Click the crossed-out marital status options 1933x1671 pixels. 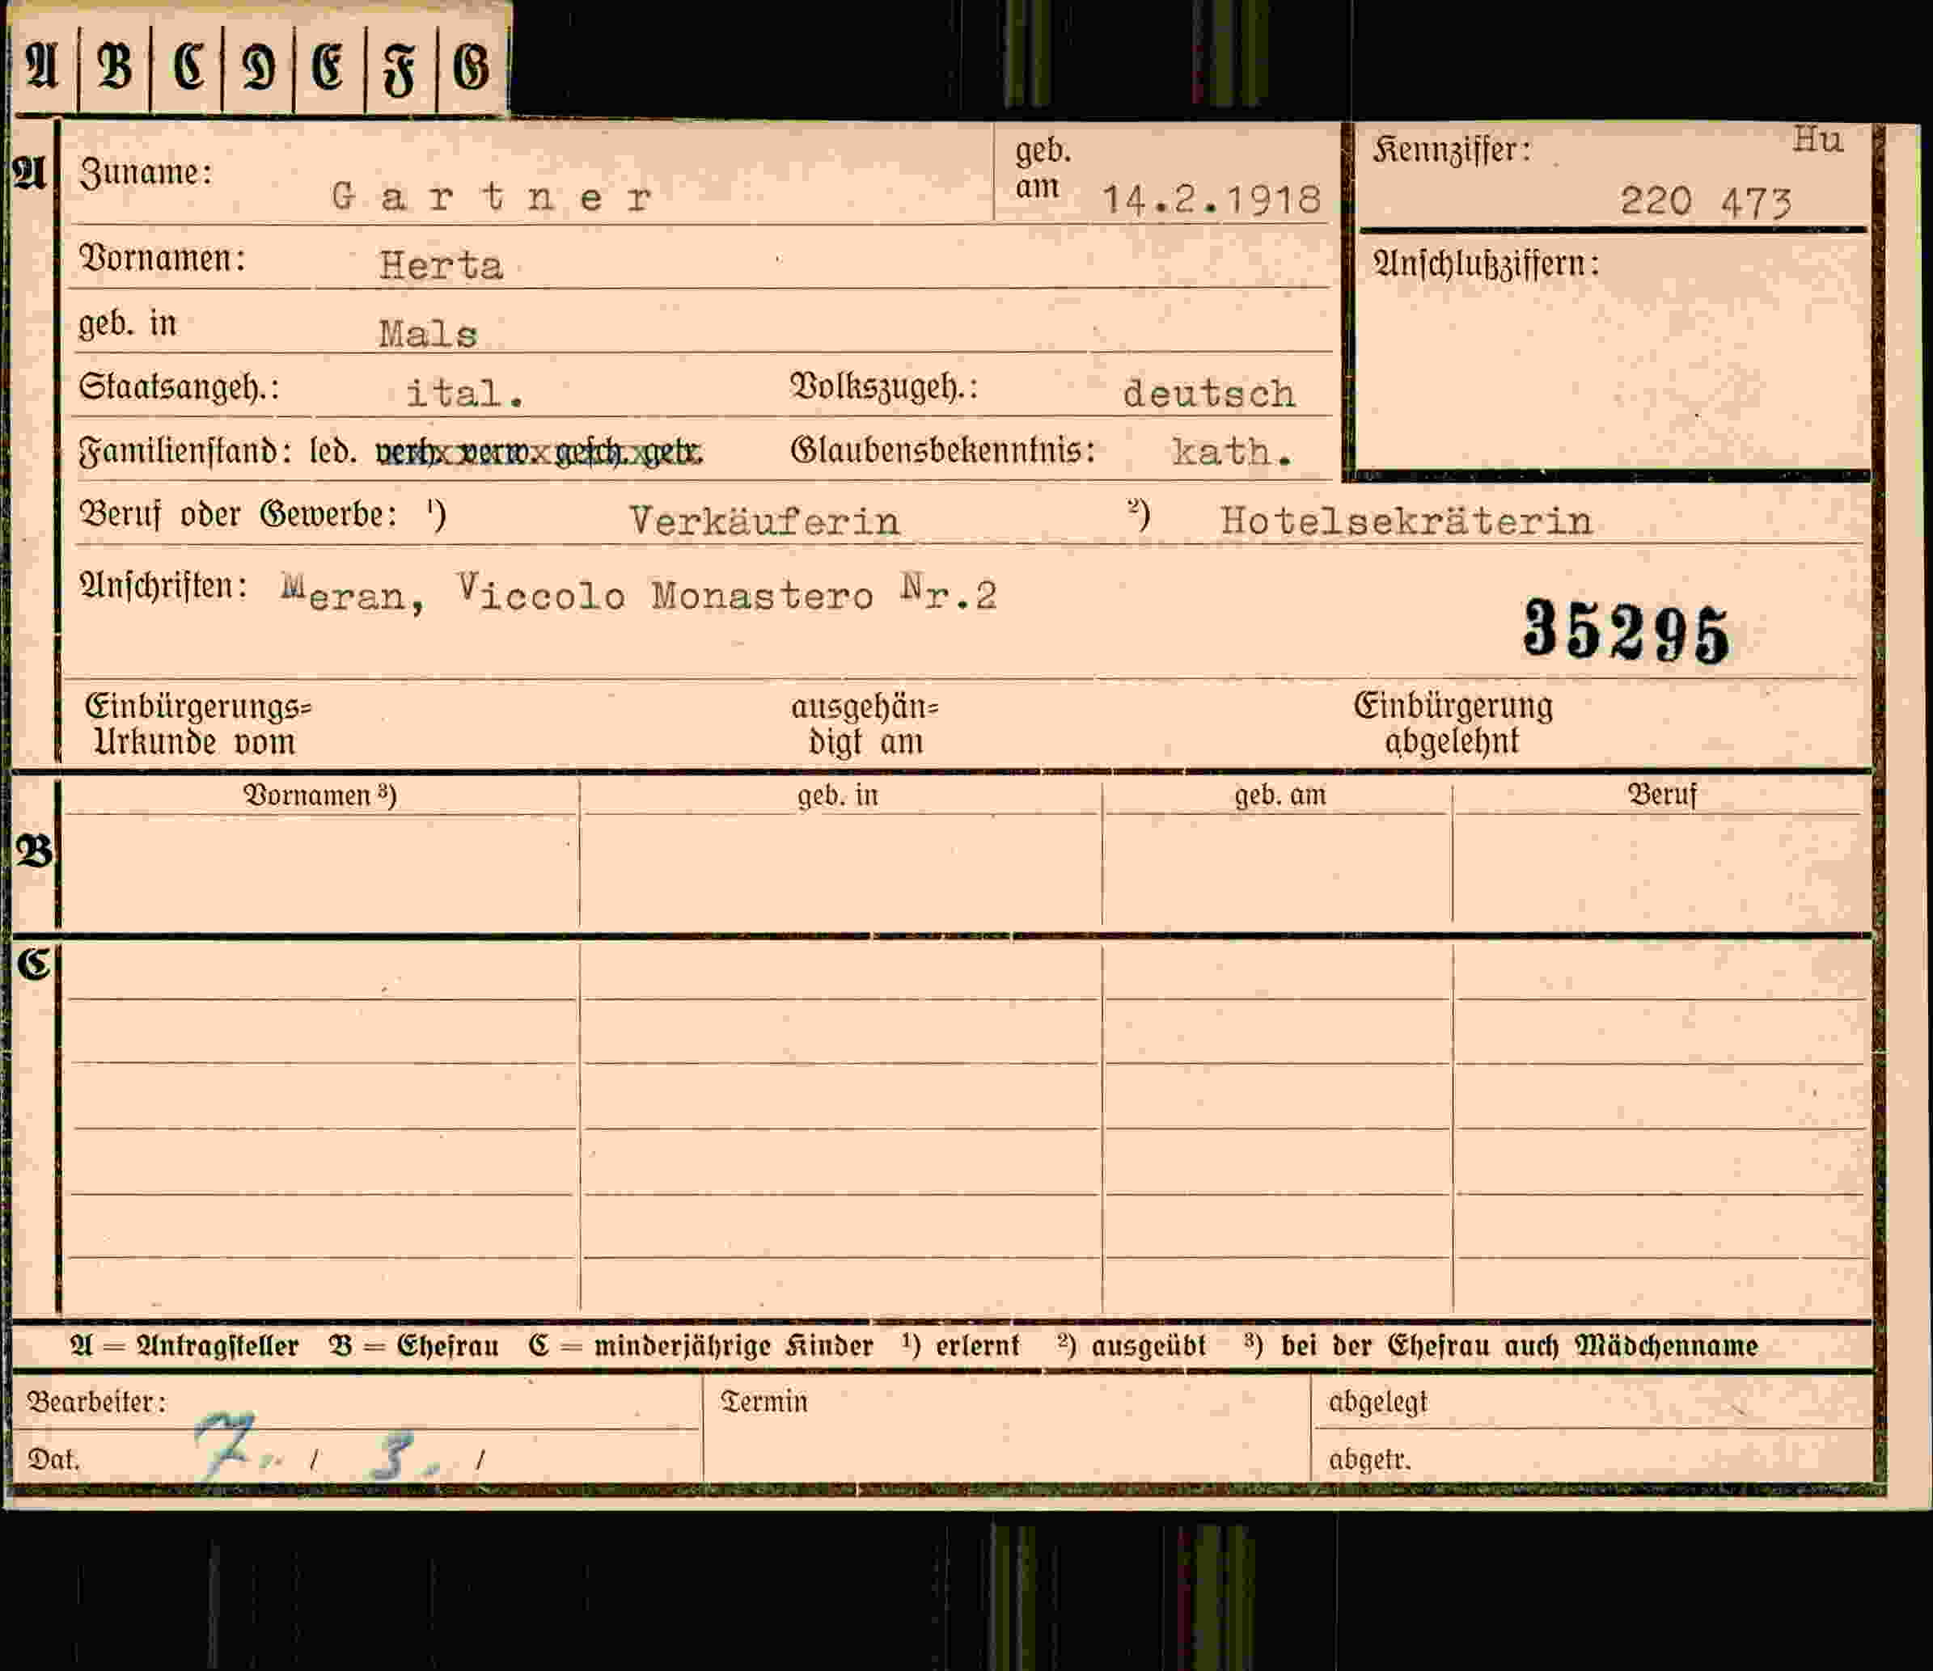click(x=539, y=452)
